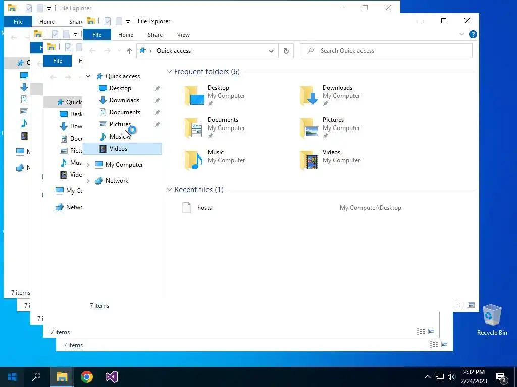Viewport: 517px width, 387px height.
Task: Open taskbar Search magnifier
Action: tap(36, 377)
